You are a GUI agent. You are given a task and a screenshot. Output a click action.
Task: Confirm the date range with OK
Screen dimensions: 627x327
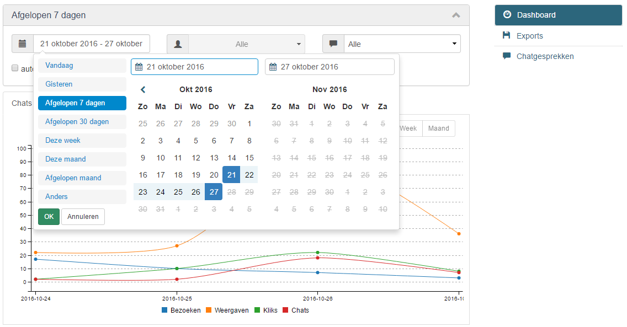coord(49,216)
